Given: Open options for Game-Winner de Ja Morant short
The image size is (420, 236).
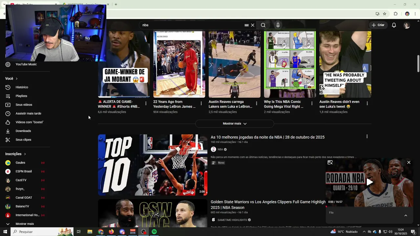Looking at the screenshot, I should (146, 104).
